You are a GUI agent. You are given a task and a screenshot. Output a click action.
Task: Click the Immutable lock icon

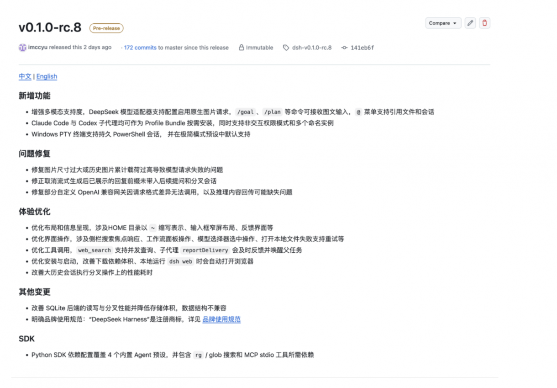[242, 48]
